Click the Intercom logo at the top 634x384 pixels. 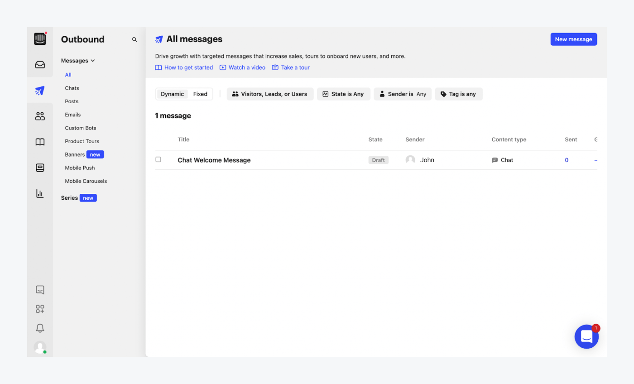point(40,39)
